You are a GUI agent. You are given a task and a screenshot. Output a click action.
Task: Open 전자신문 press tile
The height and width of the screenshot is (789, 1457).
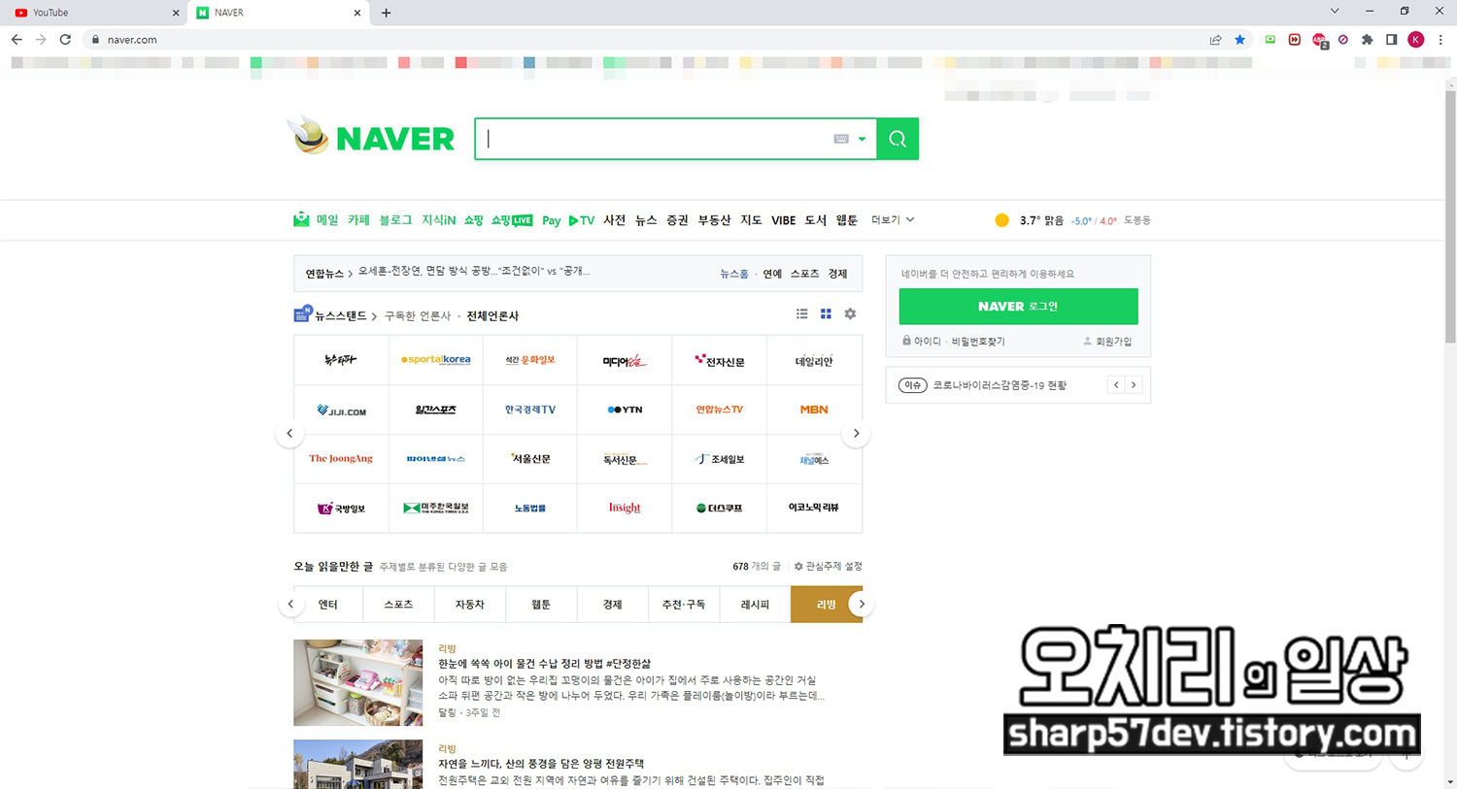[720, 360]
